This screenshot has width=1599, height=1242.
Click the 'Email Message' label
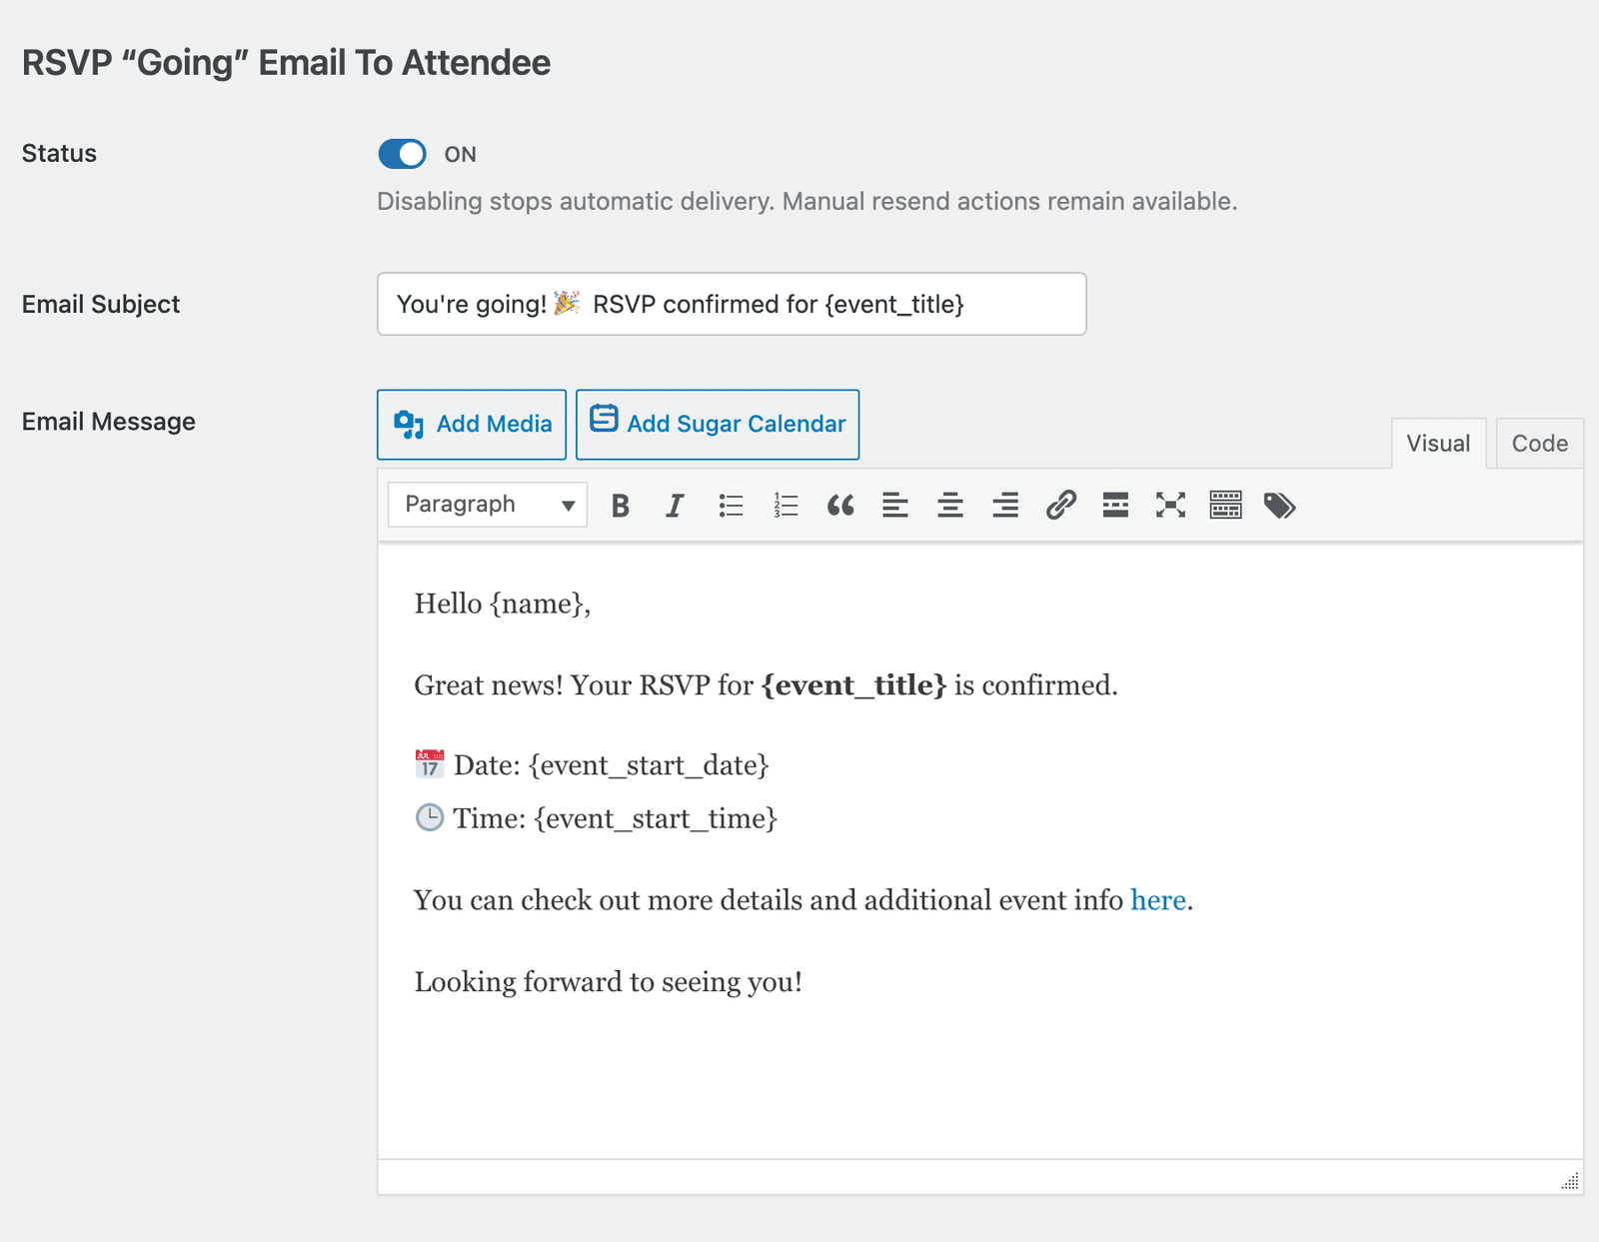click(109, 422)
